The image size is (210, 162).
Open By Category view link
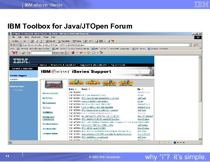49,103
